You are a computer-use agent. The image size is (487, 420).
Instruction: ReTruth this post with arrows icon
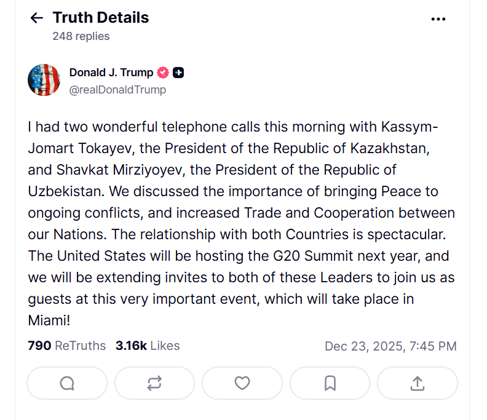click(154, 383)
